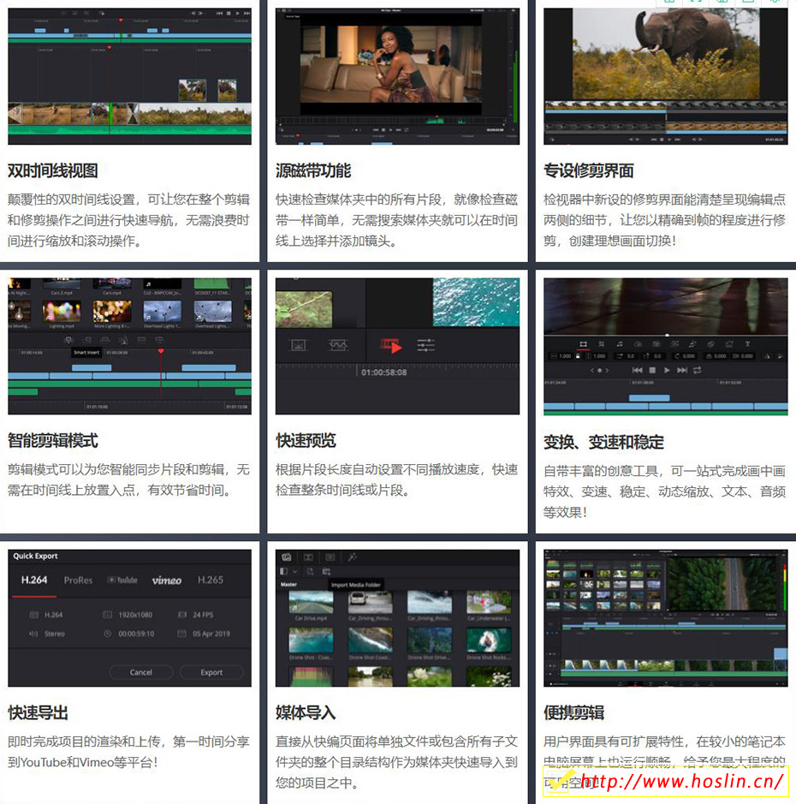This screenshot has width=796, height=804.
Task: Click the Export button in Quick Export
Action: click(211, 672)
